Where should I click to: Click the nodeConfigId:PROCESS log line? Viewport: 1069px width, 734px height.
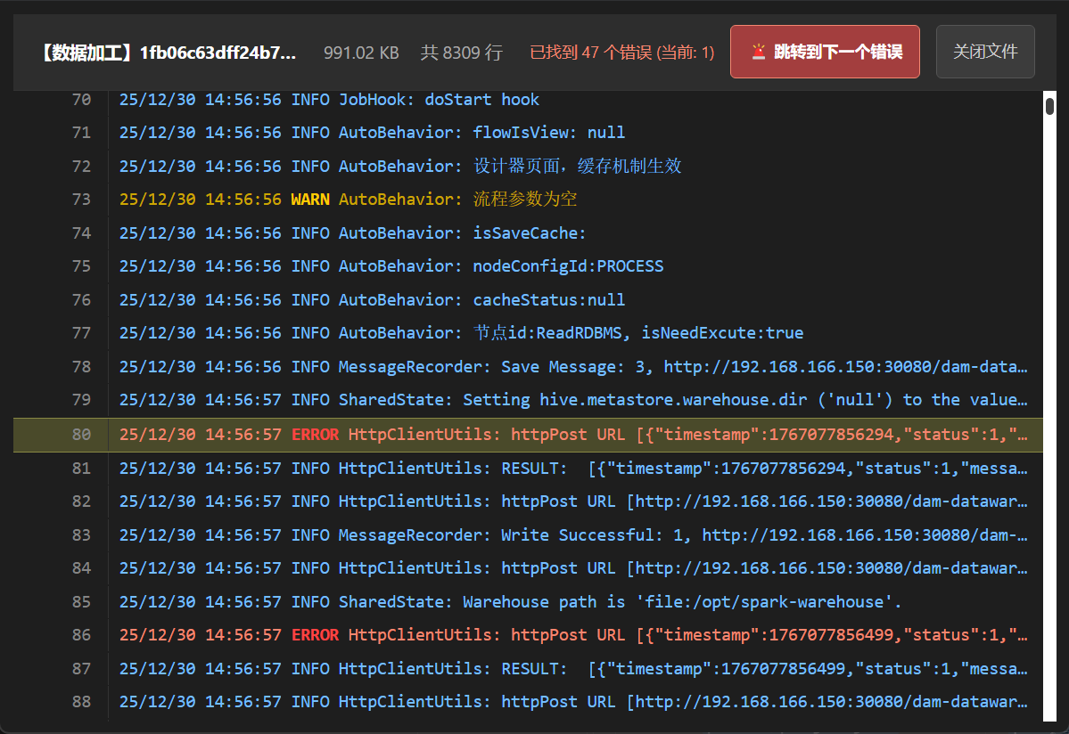pos(391,266)
